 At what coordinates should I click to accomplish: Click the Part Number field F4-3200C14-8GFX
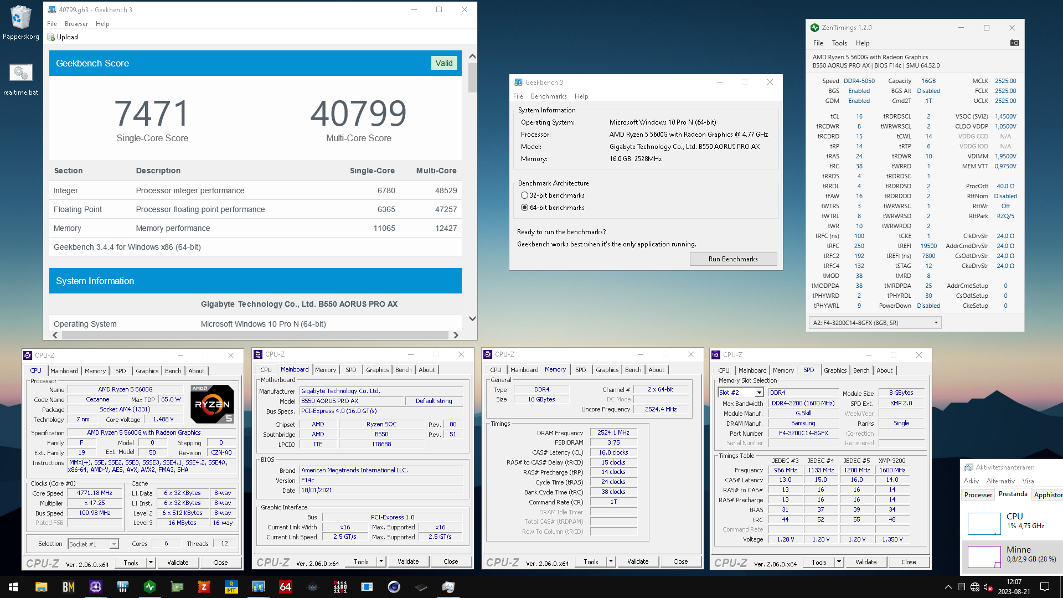pyautogui.click(x=803, y=434)
